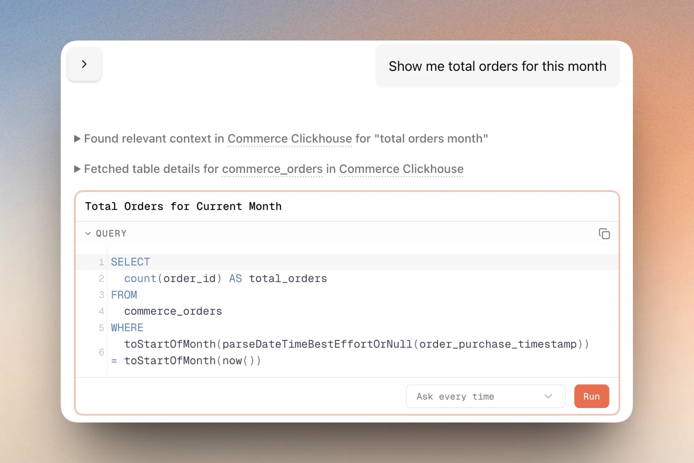Screen dimensions: 694x463
Task: Expand the sidebar with the chevron button
Action: click(84, 64)
